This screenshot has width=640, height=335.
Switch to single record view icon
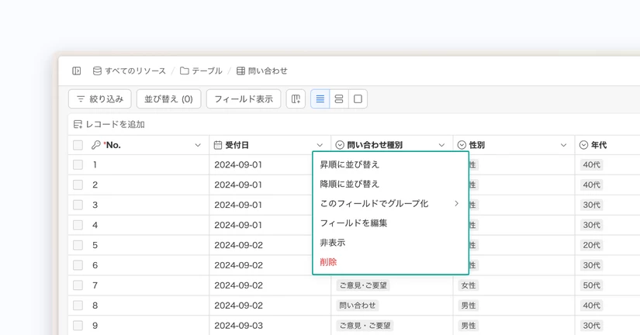[358, 98]
